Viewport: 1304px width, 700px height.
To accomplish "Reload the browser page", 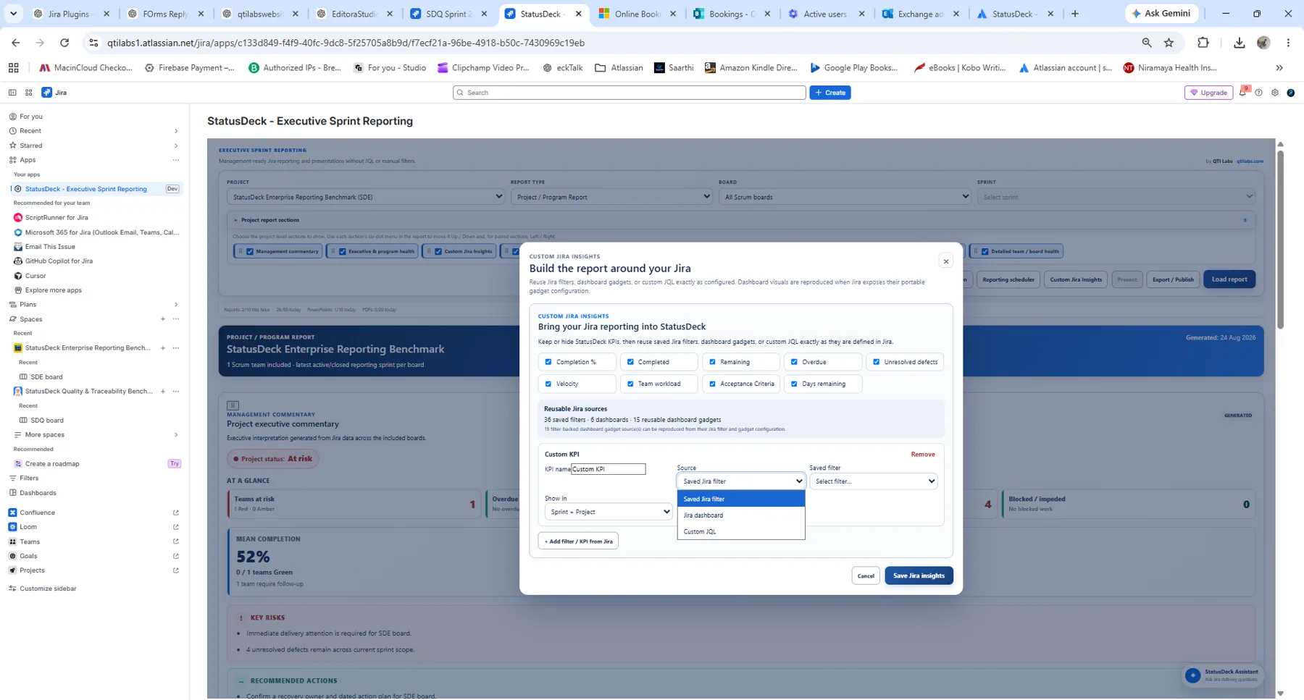I will pos(64,43).
